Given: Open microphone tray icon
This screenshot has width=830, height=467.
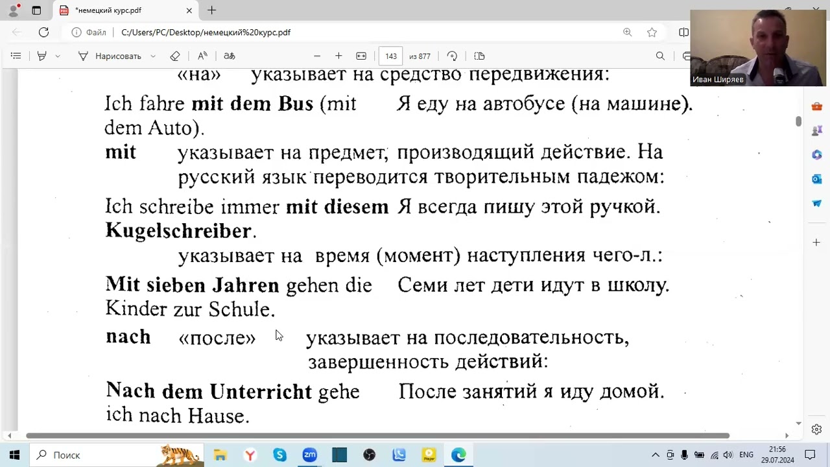Looking at the screenshot, I should [684, 455].
